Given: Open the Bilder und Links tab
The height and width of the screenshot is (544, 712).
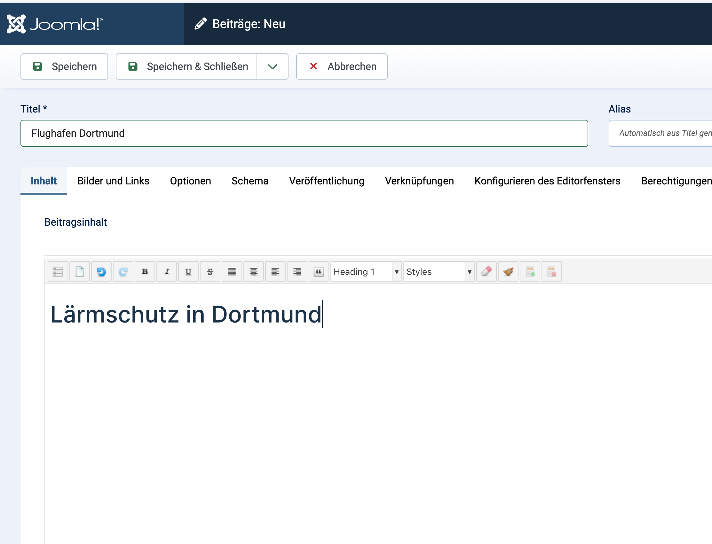Looking at the screenshot, I should [x=114, y=181].
